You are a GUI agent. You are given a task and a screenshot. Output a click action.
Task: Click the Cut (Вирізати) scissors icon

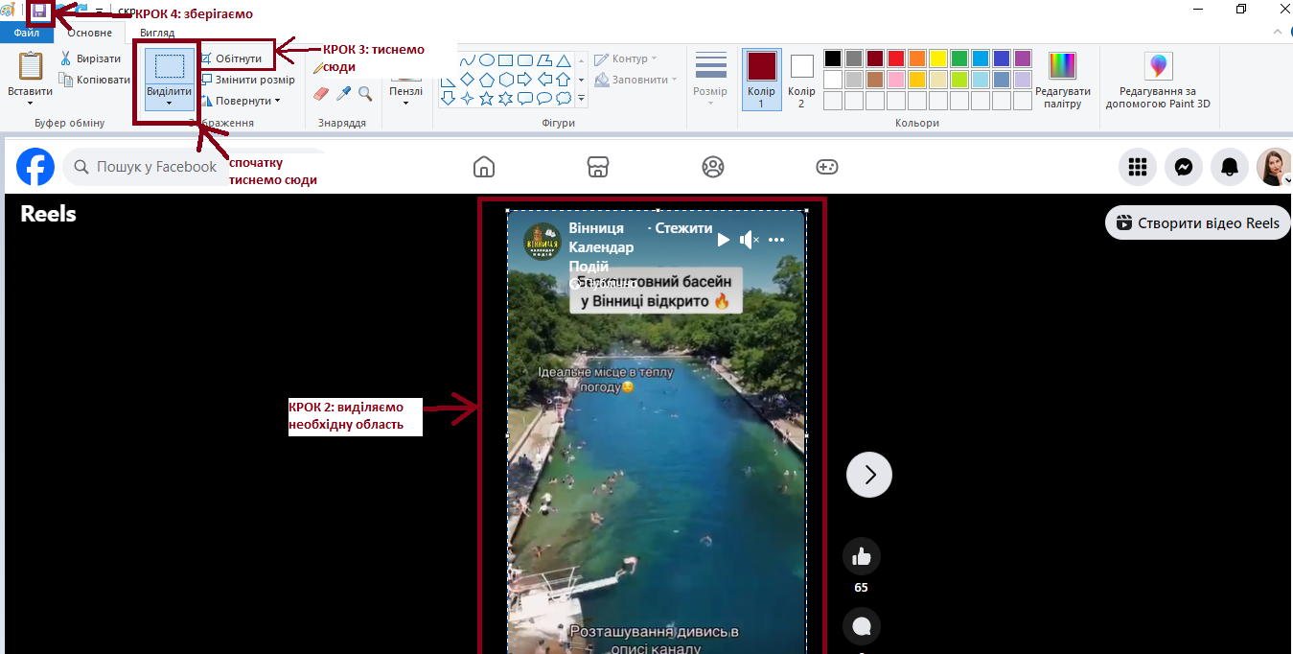tap(66, 58)
